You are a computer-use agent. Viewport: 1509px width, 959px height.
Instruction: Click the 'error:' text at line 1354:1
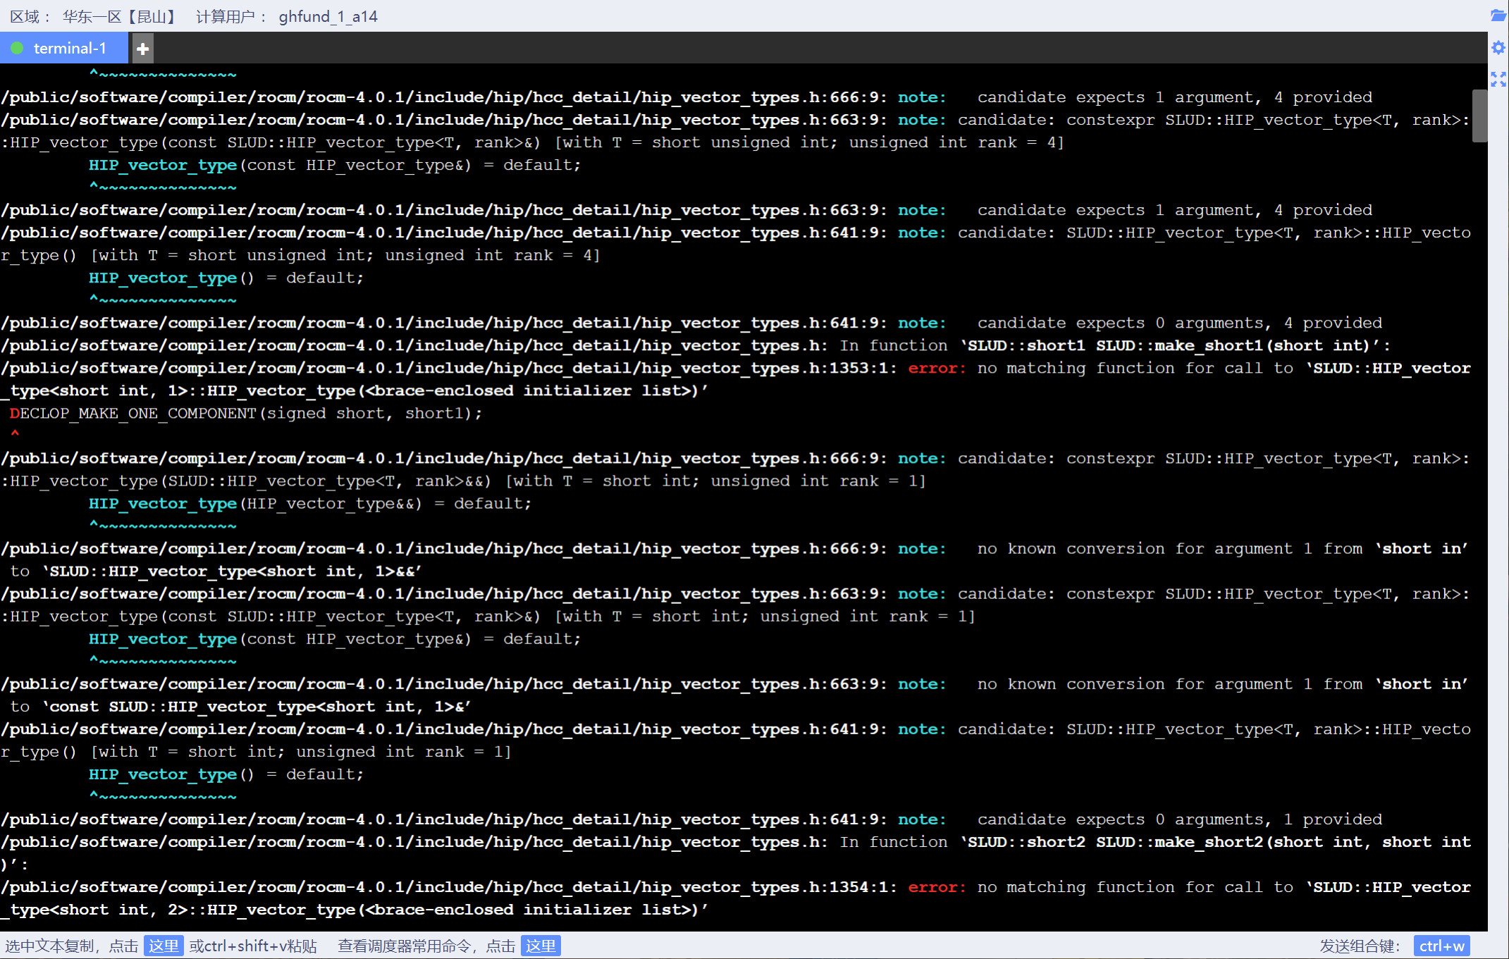937,887
